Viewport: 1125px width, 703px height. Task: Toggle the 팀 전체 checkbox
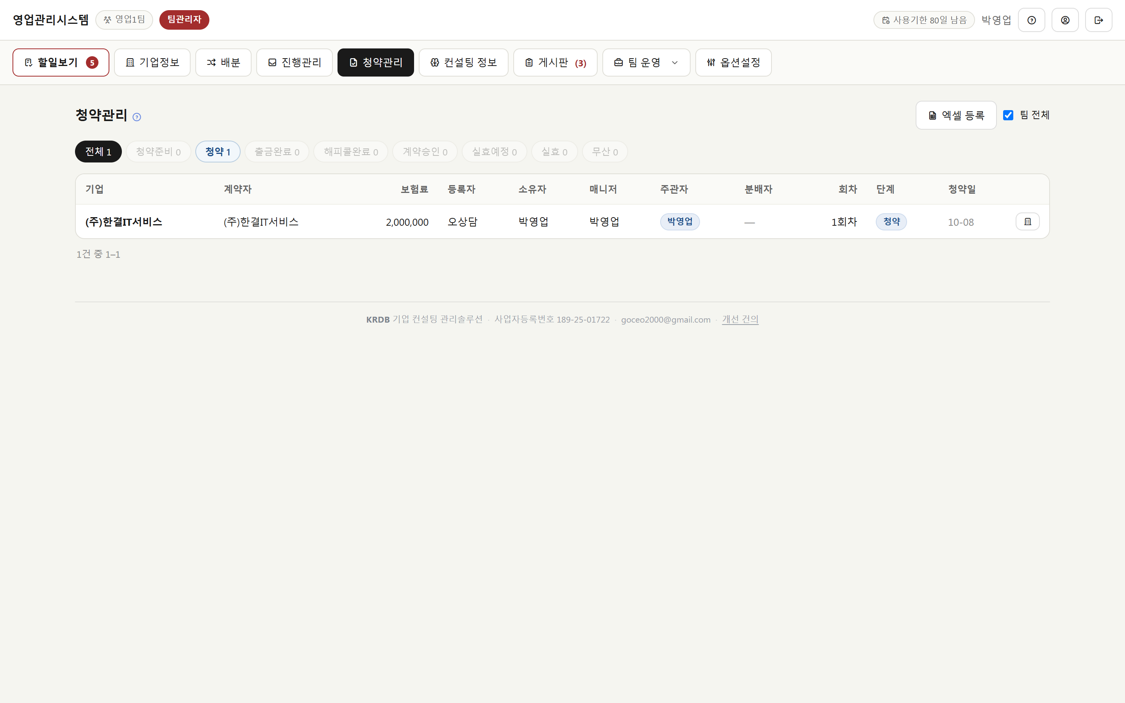(x=1008, y=115)
